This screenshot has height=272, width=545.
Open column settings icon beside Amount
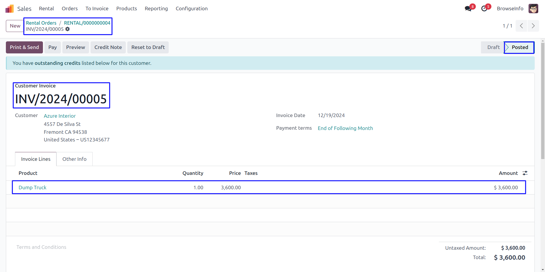coord(525,173)
